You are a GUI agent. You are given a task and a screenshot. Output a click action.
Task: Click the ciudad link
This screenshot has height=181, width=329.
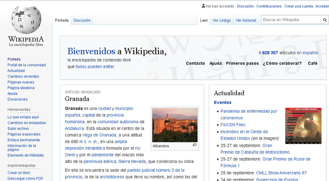[104, 109]
